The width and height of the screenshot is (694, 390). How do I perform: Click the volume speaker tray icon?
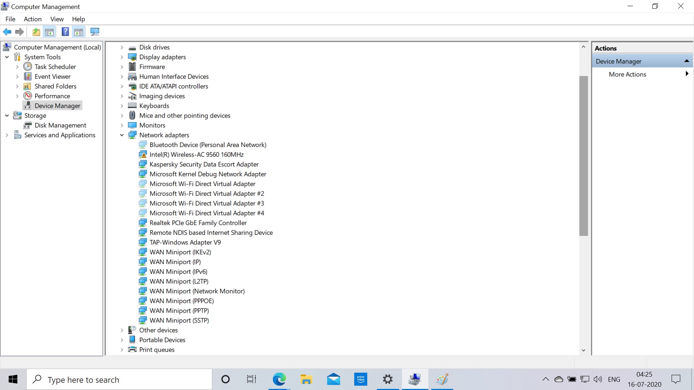[x=598, y=379]
